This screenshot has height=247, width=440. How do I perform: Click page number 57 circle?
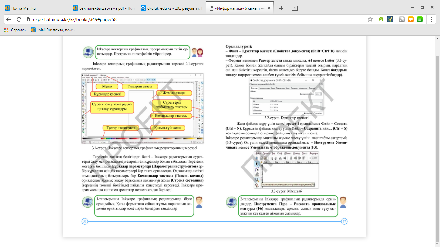(x=344, y=221)
